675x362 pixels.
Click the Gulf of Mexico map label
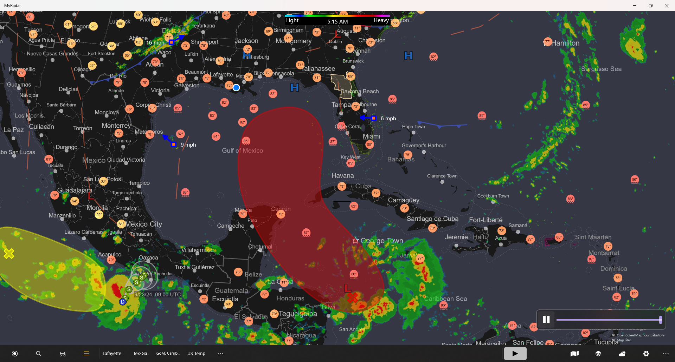pyautogui.click(x=242, y=150)
